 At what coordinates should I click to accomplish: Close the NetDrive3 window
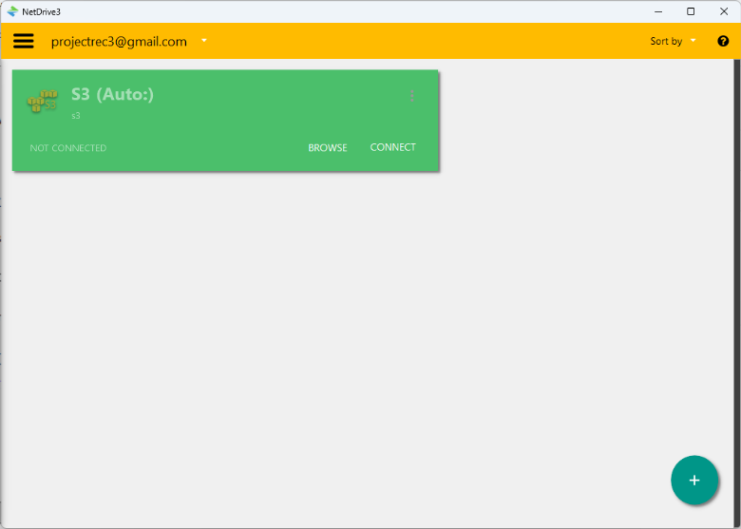click(x=724, y=11)
